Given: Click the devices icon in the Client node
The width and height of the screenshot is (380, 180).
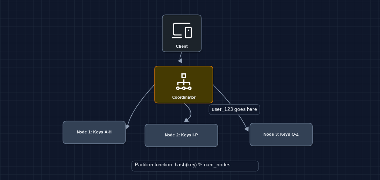Looking at the screenshot, I should [182, 31].
